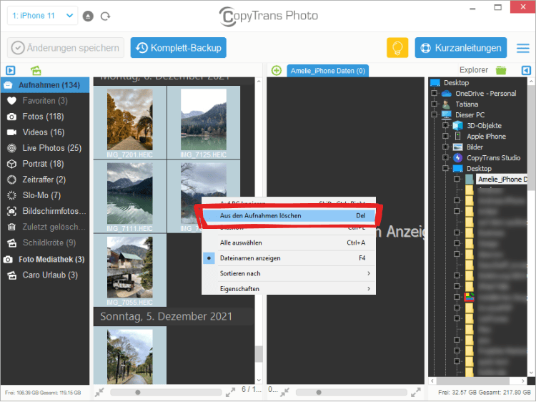Expand Apple iPhone tree node
This screenshot has height=402, width=536.
click(x=445, y=136)
